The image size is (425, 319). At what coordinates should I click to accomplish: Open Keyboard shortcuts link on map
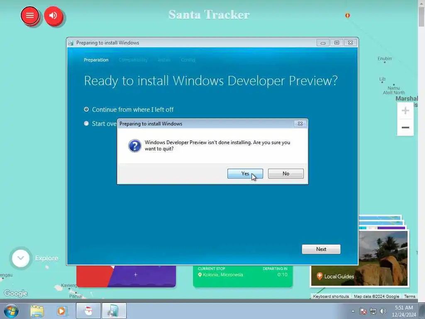point(331,297)
